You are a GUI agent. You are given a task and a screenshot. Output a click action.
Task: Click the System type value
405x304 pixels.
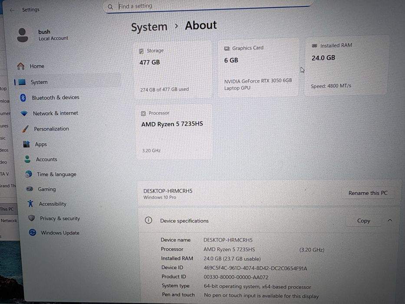pos(257,287)
